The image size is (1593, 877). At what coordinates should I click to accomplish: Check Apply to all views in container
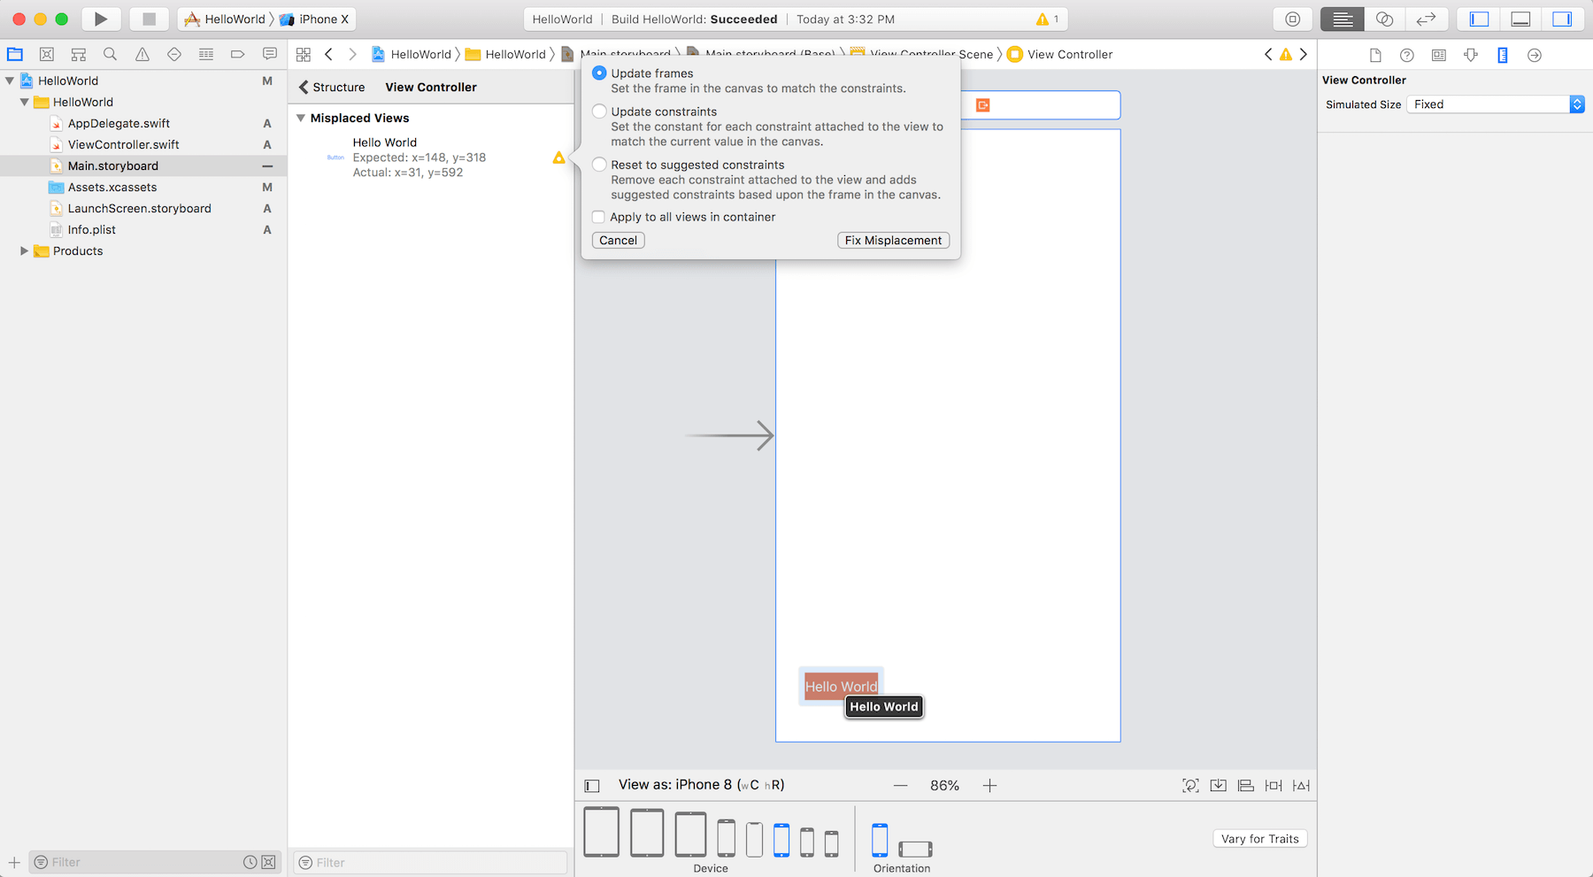(598, 217)
